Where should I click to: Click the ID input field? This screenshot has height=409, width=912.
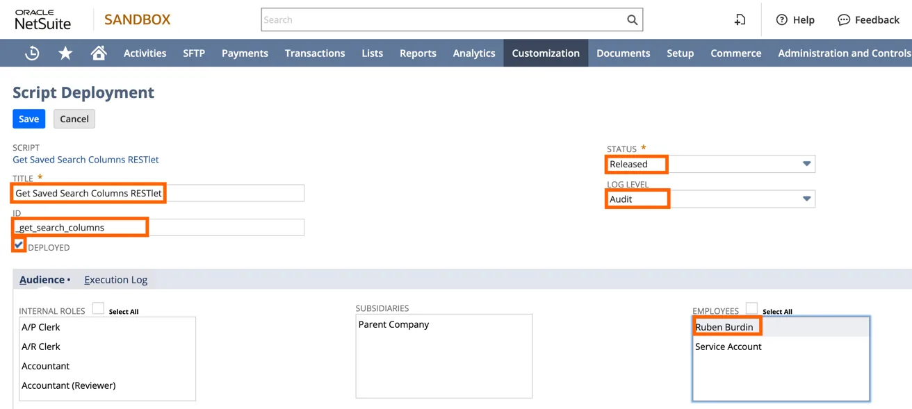click(x=158, y=227)
